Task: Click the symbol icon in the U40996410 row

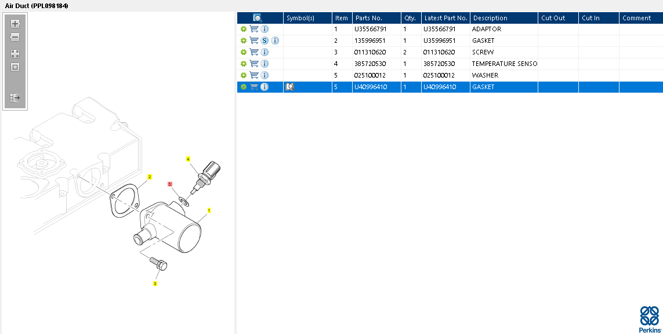Action: click(x=290, y=87)
